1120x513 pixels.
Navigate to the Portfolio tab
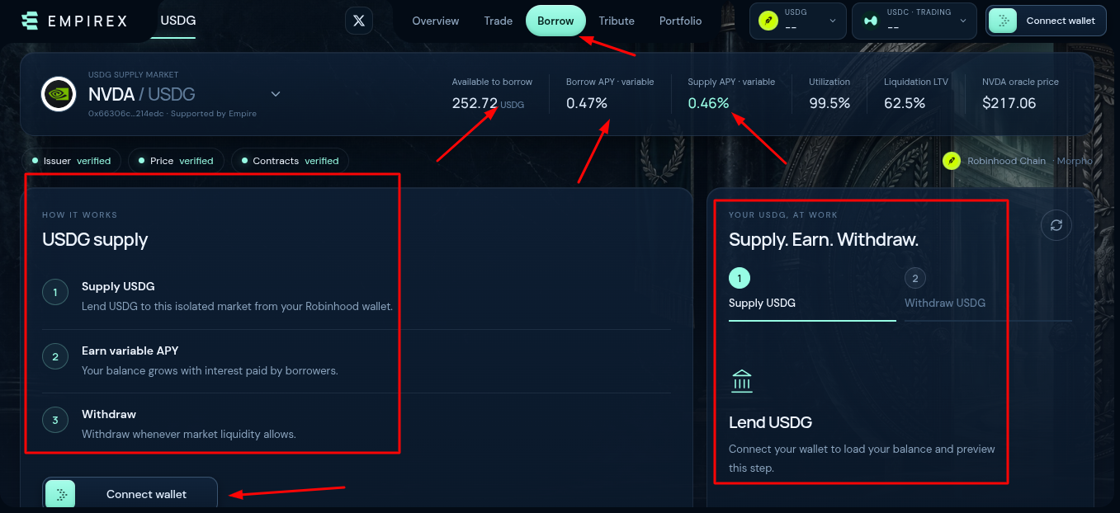point(681,21)
